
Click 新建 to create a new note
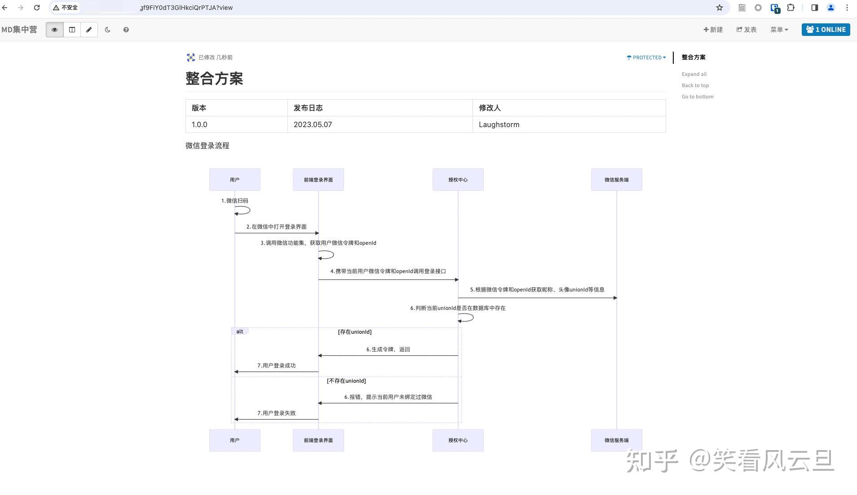(x=713, y=29)
